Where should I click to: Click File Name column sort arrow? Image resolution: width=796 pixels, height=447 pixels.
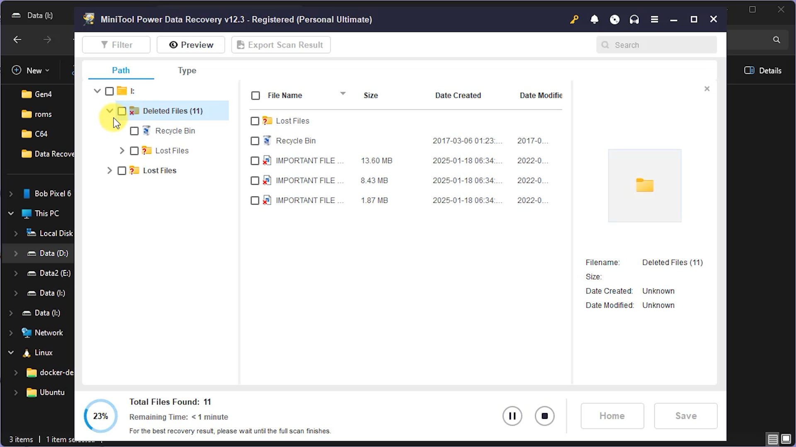[343, 94]
